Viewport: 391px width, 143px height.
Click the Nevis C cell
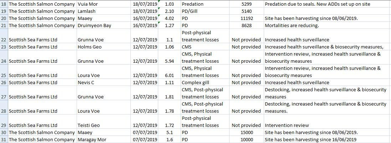(86, 82)
